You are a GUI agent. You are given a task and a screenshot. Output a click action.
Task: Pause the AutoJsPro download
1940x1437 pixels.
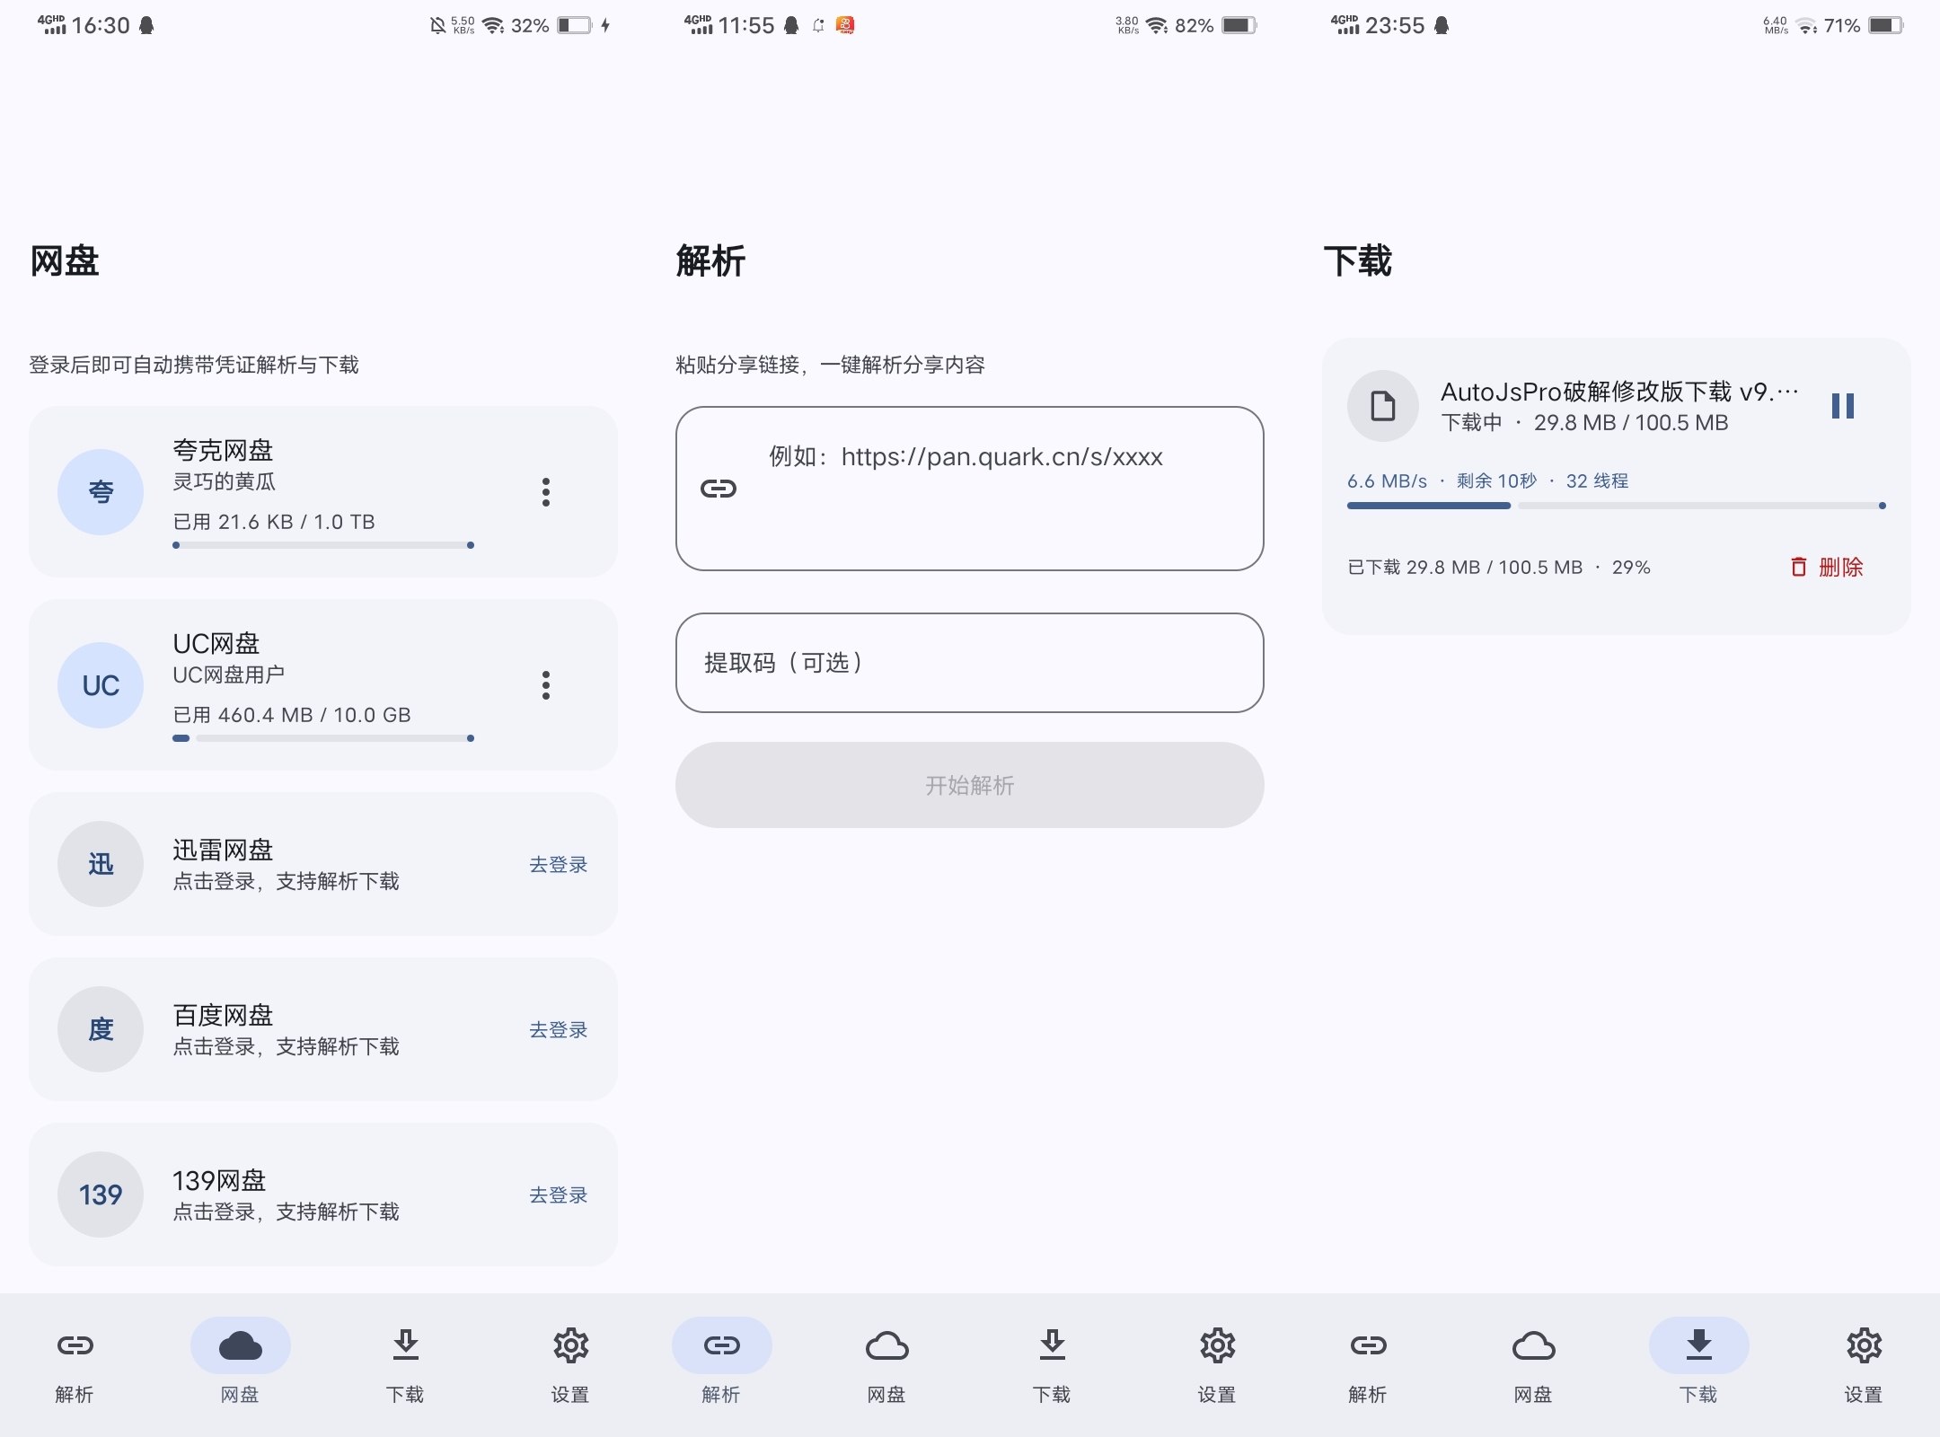point(1843,406)
